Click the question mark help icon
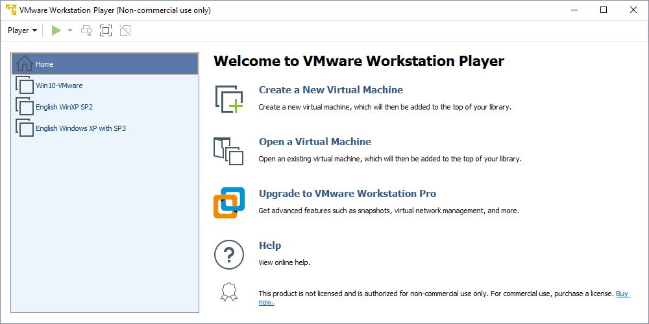 (x=229, y=255)
